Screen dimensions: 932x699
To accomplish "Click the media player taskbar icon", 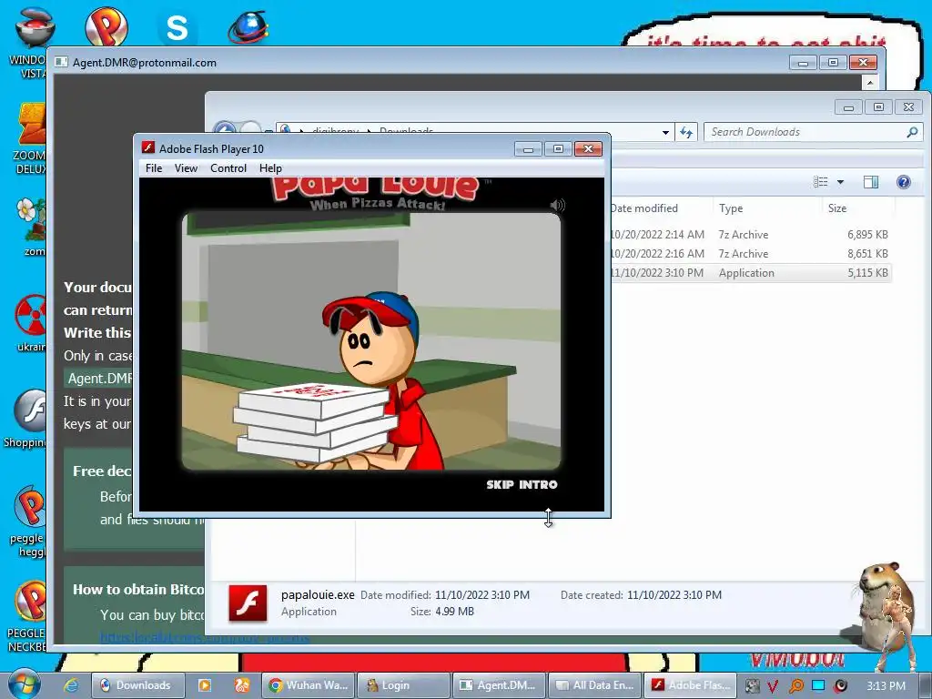I will tap(205, 685).
